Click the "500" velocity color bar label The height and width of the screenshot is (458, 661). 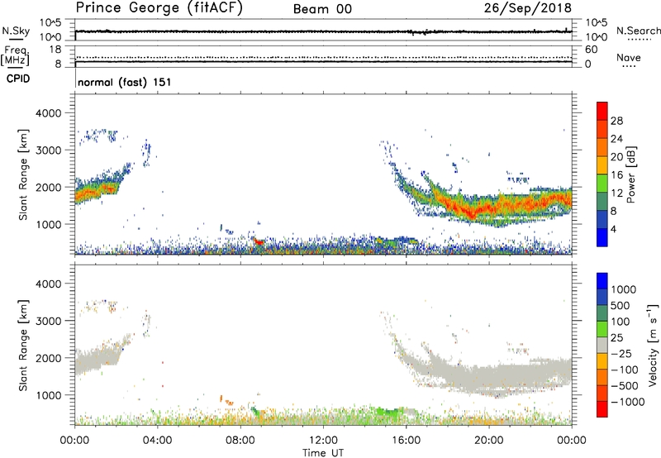[x=619, y=305]
